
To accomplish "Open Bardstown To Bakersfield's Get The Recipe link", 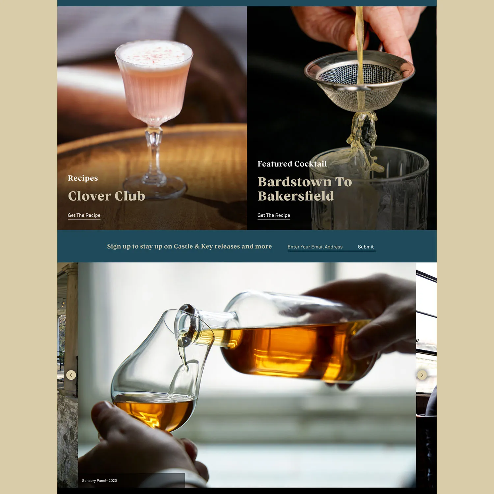I will click(274, 215).
